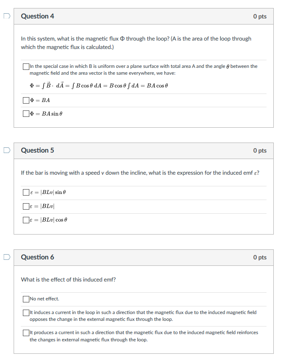This screenshot has height=355, width=285.
Task: Click the Question 5 header
Action: click(37, 150)
